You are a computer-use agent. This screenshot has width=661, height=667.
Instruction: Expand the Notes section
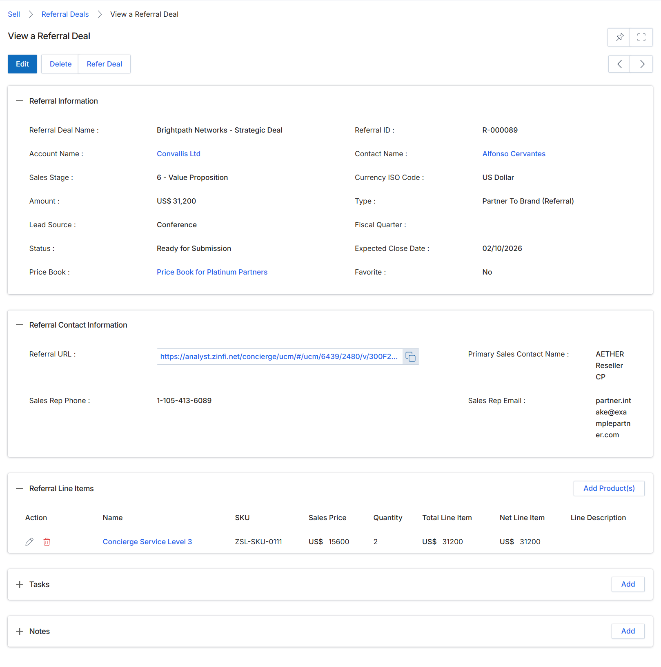pos(20,631)
